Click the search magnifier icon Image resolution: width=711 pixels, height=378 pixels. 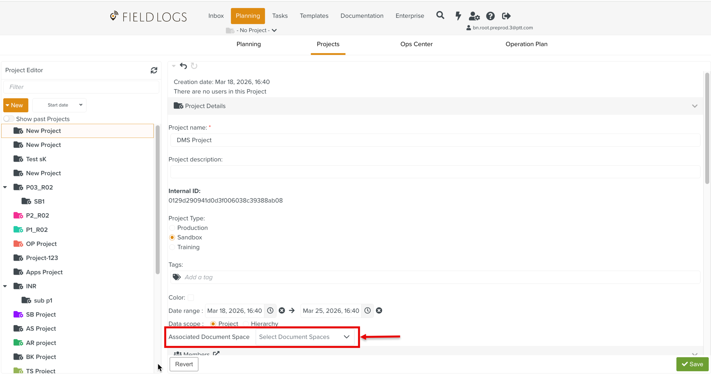pos(440,15)
